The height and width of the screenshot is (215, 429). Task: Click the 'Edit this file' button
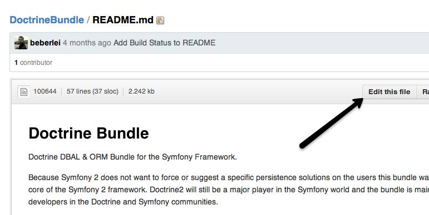[389, 92]
